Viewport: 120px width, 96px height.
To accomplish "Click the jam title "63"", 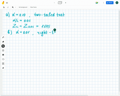I will (7, 3).
